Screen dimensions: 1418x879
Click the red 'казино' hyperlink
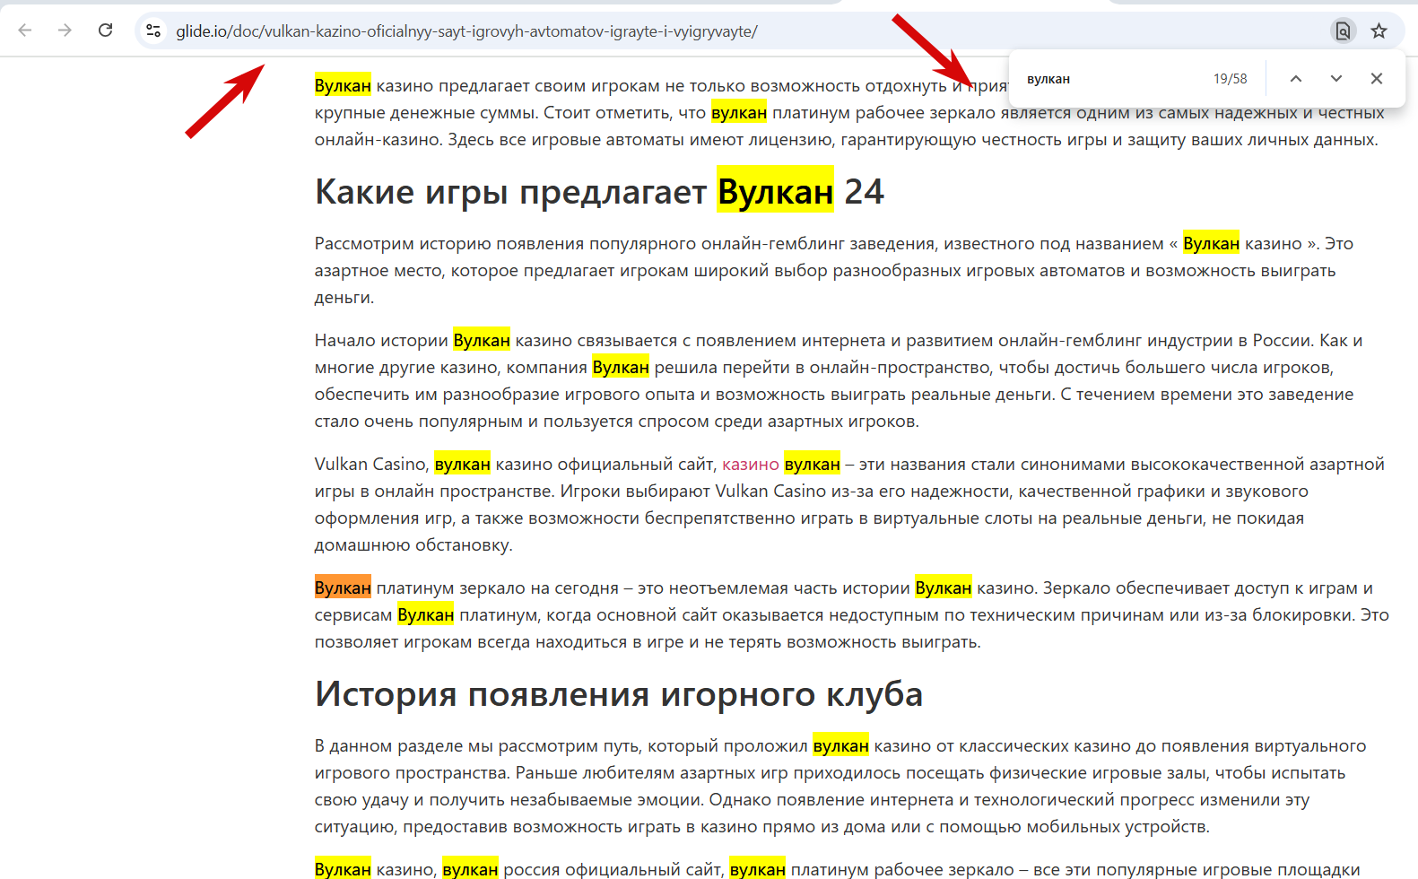pyautogui.click(x=751, y=465)
